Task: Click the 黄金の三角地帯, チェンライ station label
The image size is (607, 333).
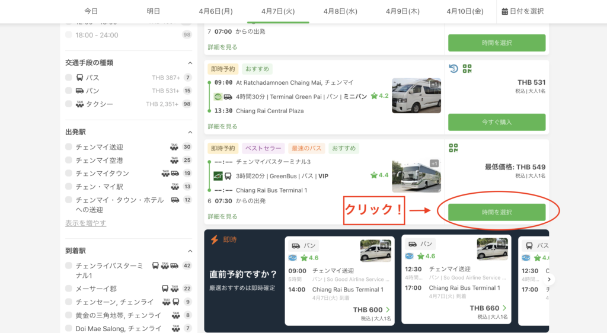Action: click(x=118, y=315)
